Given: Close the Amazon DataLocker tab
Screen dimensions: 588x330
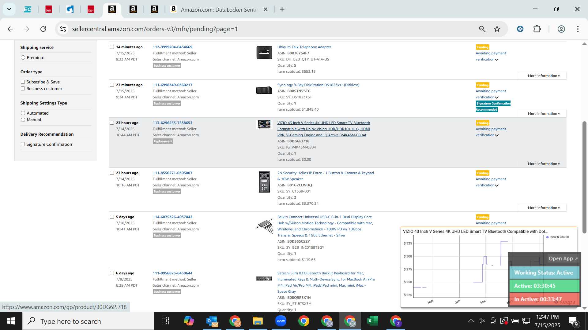Looking at the screenshot, I should pyautogui.click(x=266, y=9).
